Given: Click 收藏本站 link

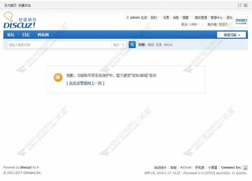Looking at the screenshot, I should (24, 5).
